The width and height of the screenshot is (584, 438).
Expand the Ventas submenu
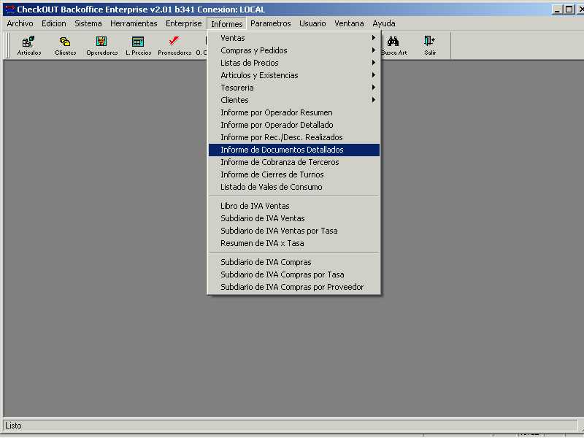294,38
